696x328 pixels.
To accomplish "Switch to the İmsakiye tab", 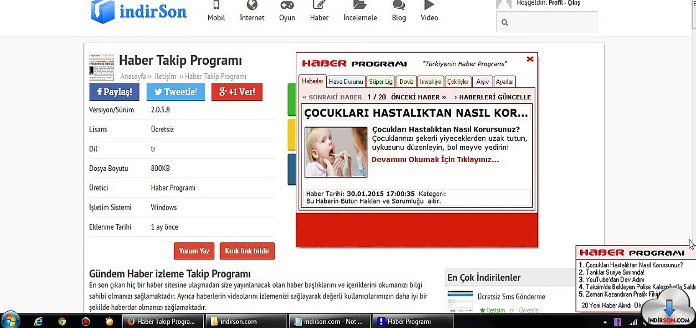I will (x=430, y=82).
